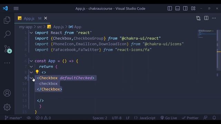The height and width of the screenshot is (124, 221).
Task: Toggle secondary side bar layout icon
Action: point(185,8)
